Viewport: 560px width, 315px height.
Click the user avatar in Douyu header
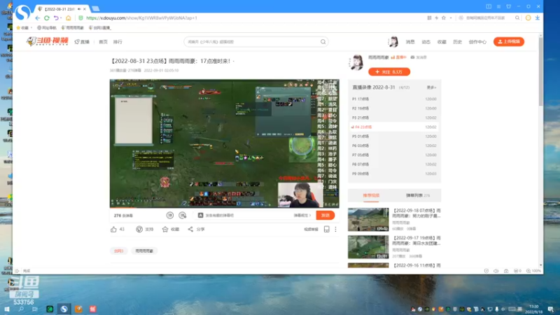[x=393, y=42]
